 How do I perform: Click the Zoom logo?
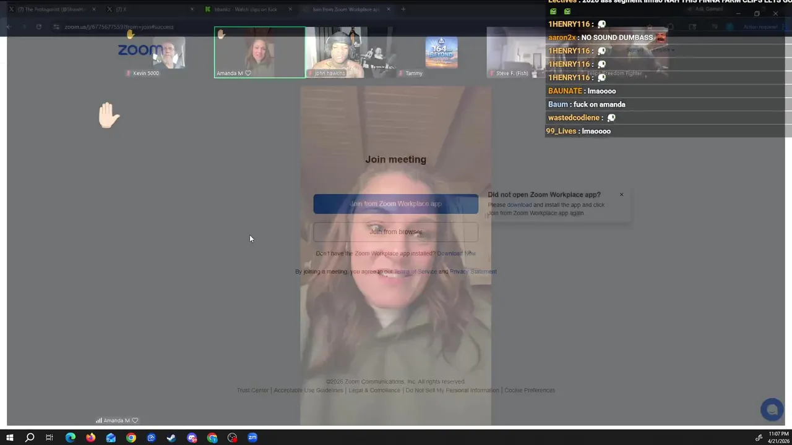pos(140,50)
